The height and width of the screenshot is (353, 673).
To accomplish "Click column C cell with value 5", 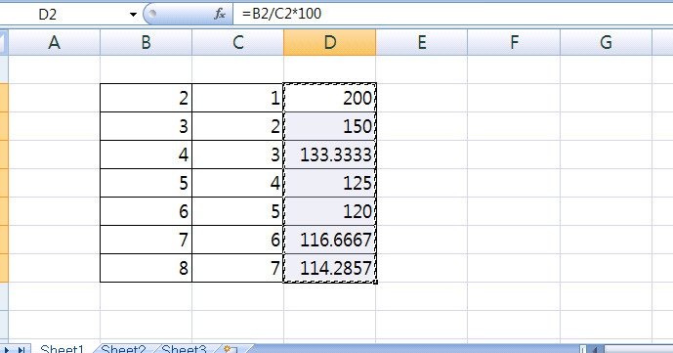I will click(x=237, y=211).
